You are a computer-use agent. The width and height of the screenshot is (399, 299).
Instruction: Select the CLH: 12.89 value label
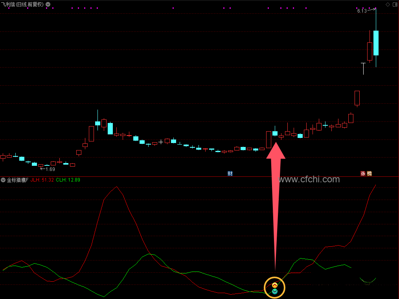click(x=68, y=180)
